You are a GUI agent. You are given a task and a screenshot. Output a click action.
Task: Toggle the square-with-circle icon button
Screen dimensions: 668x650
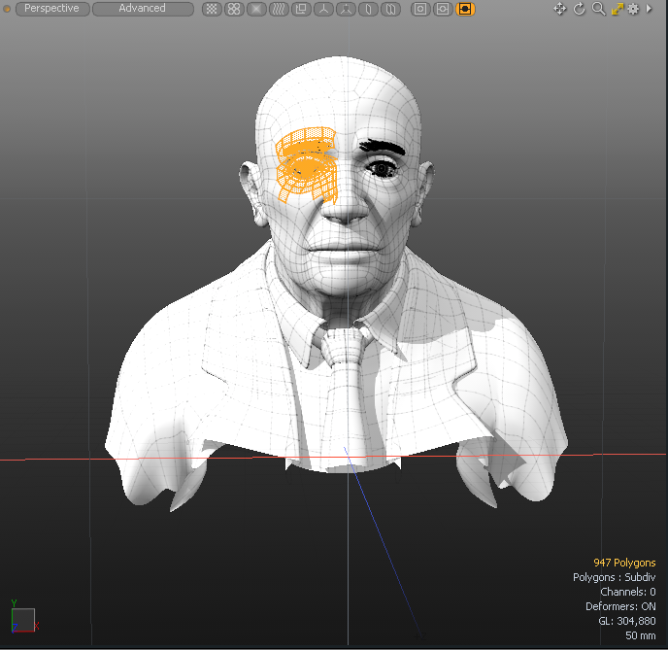(x=420, y=9)
